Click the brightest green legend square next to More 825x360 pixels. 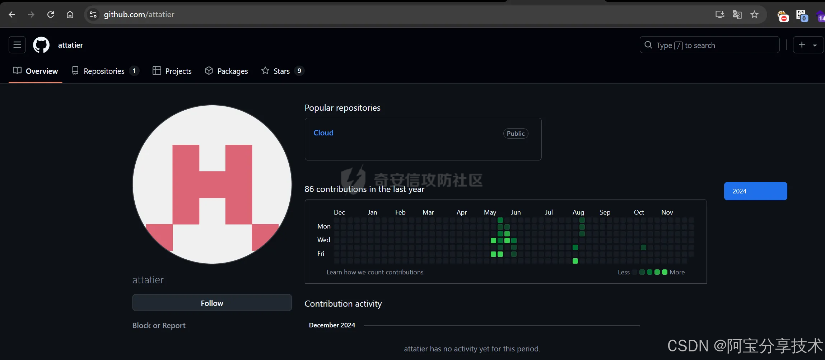(665, 272)
